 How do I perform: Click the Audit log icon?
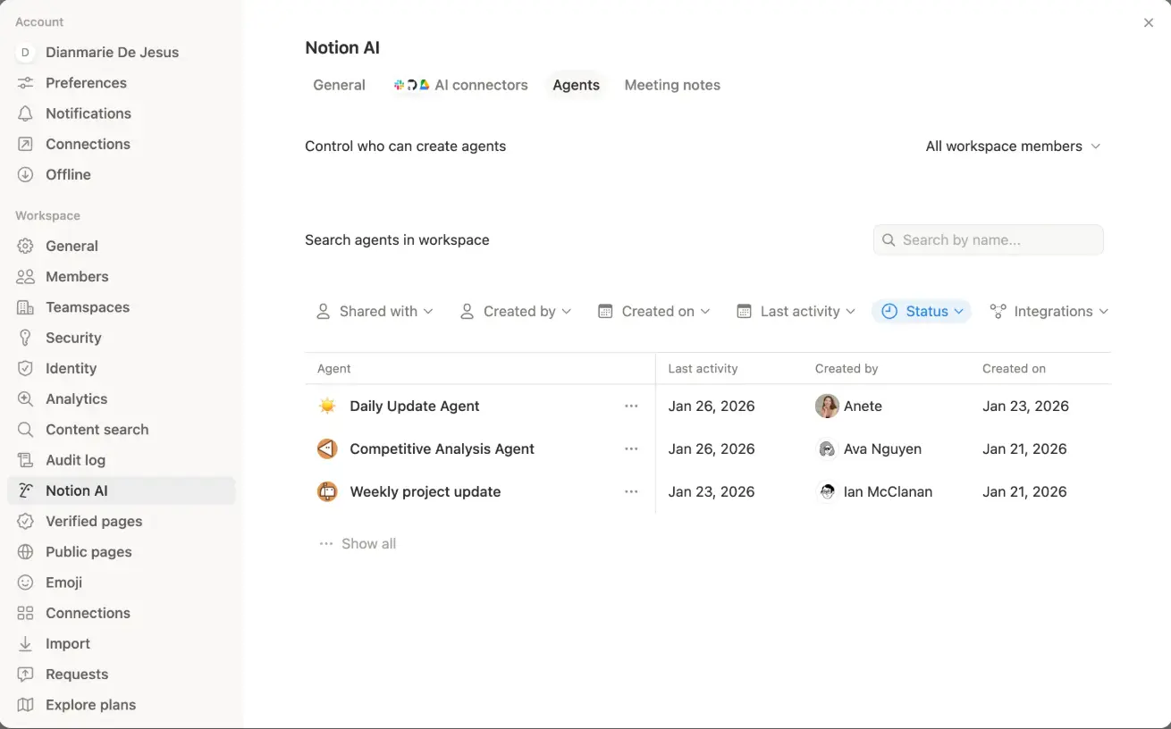pos(26,460)
